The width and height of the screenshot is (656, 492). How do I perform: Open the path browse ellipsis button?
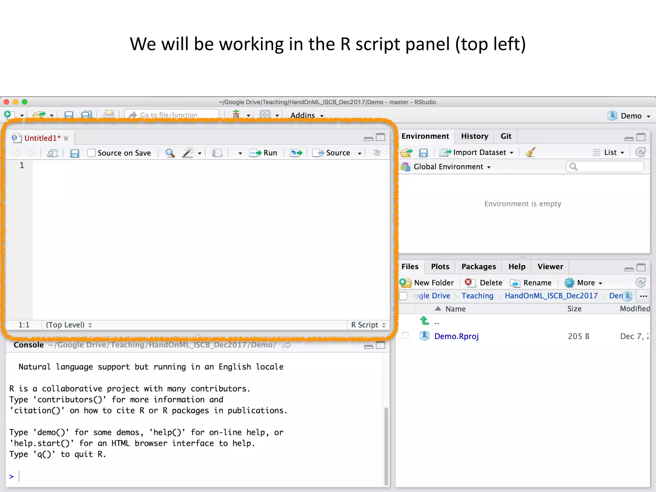pyautogui.click(x=643, y=296)
